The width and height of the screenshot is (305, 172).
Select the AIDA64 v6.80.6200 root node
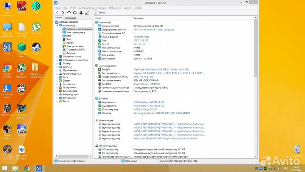pos(67,22)
